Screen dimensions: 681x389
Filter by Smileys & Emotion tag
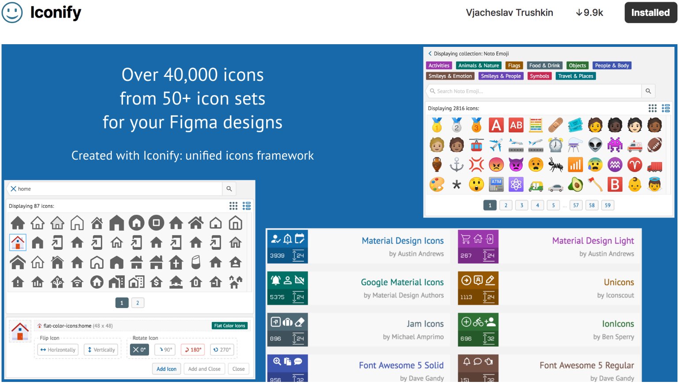tap(450, 76)
